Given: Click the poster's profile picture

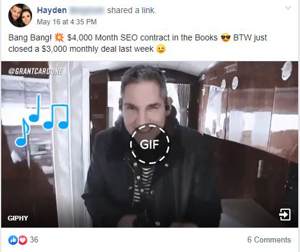Looking at the screenshot, I should tap(20, 15).
